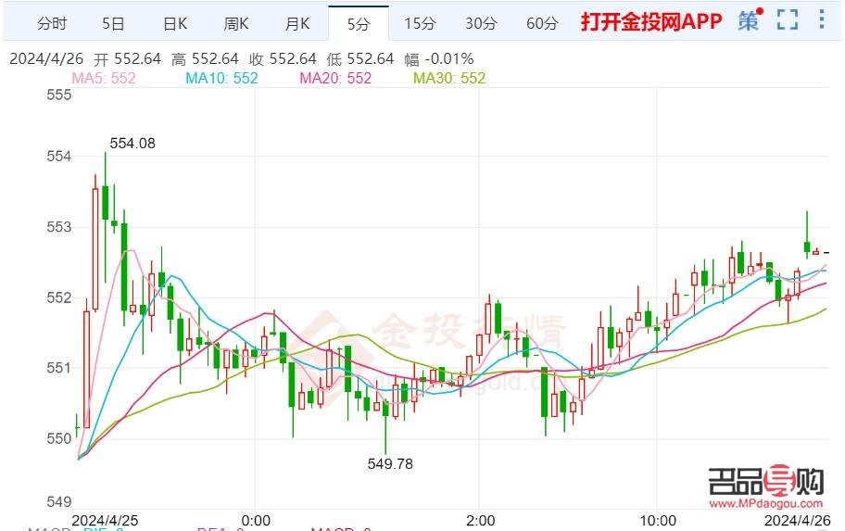Click the 开 552.64 open price text
The width and height of the screenshot is (845, 531).
tap(127, 58)
